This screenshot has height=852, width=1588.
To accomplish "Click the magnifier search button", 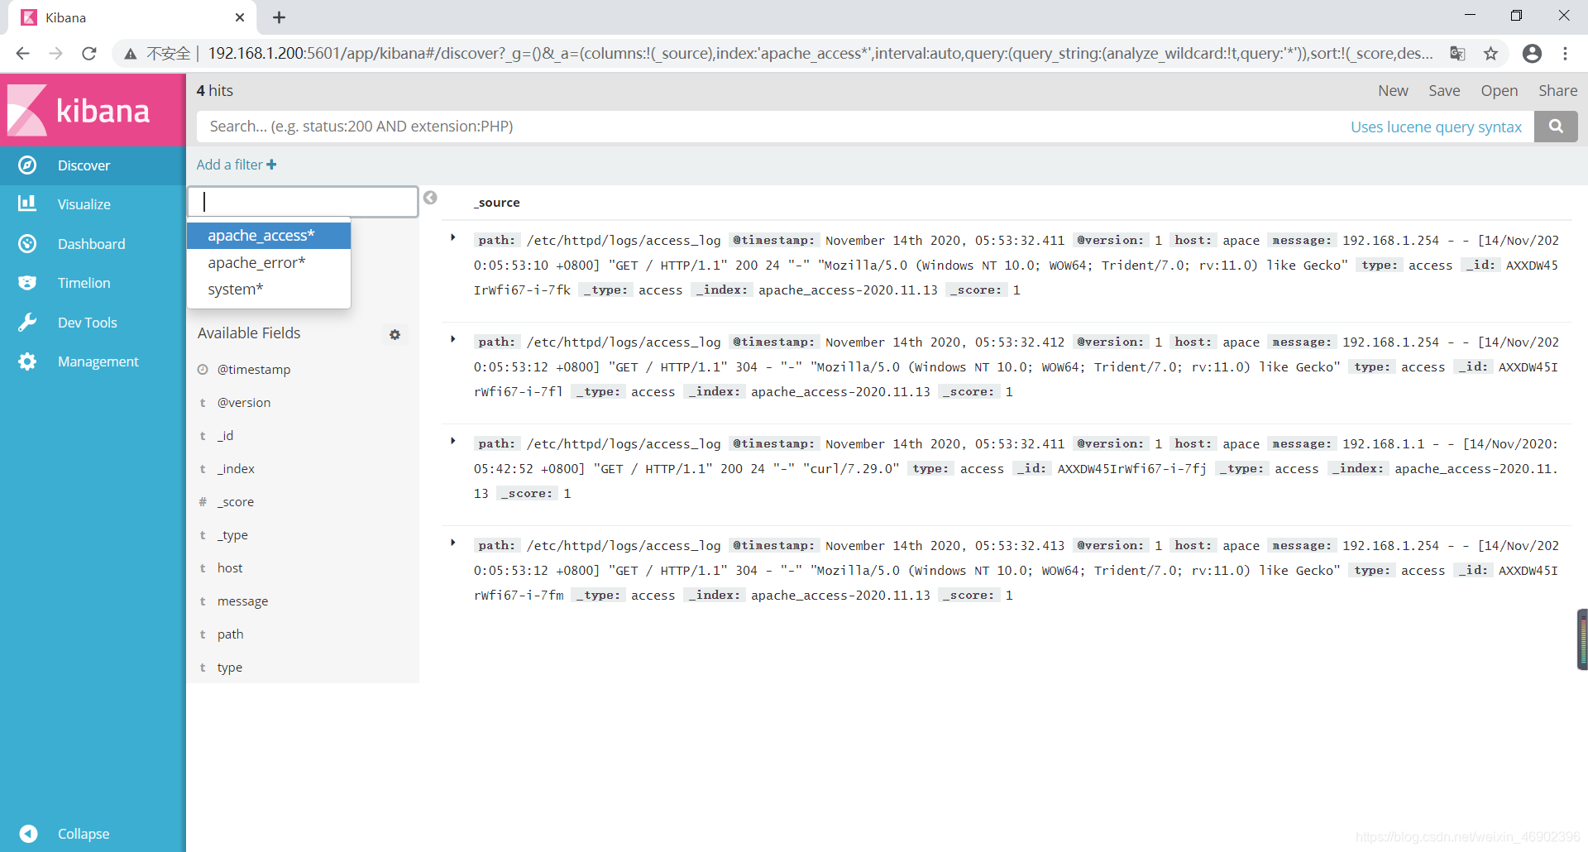I will [x=1556, y=127].
